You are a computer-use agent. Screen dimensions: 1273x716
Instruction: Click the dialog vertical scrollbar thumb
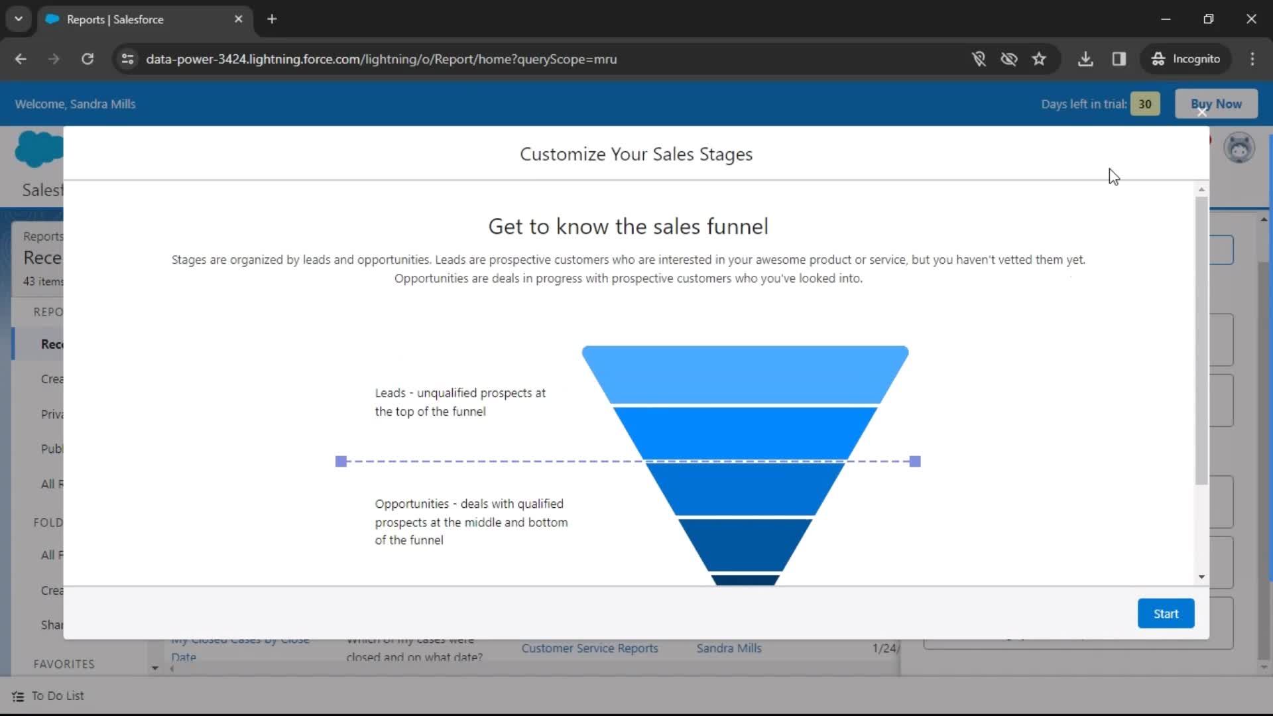point(1201,340)
